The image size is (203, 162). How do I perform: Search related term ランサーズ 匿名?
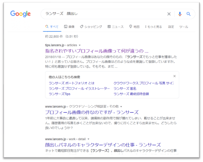125,89
